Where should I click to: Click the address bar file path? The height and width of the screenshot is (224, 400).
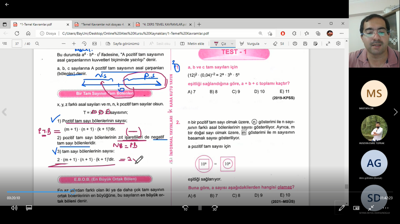(x=136, y=34)
